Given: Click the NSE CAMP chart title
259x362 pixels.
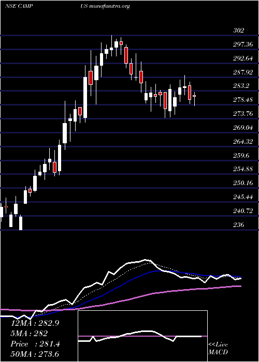Looking at the screenshot, I should [x=19, y=6].
